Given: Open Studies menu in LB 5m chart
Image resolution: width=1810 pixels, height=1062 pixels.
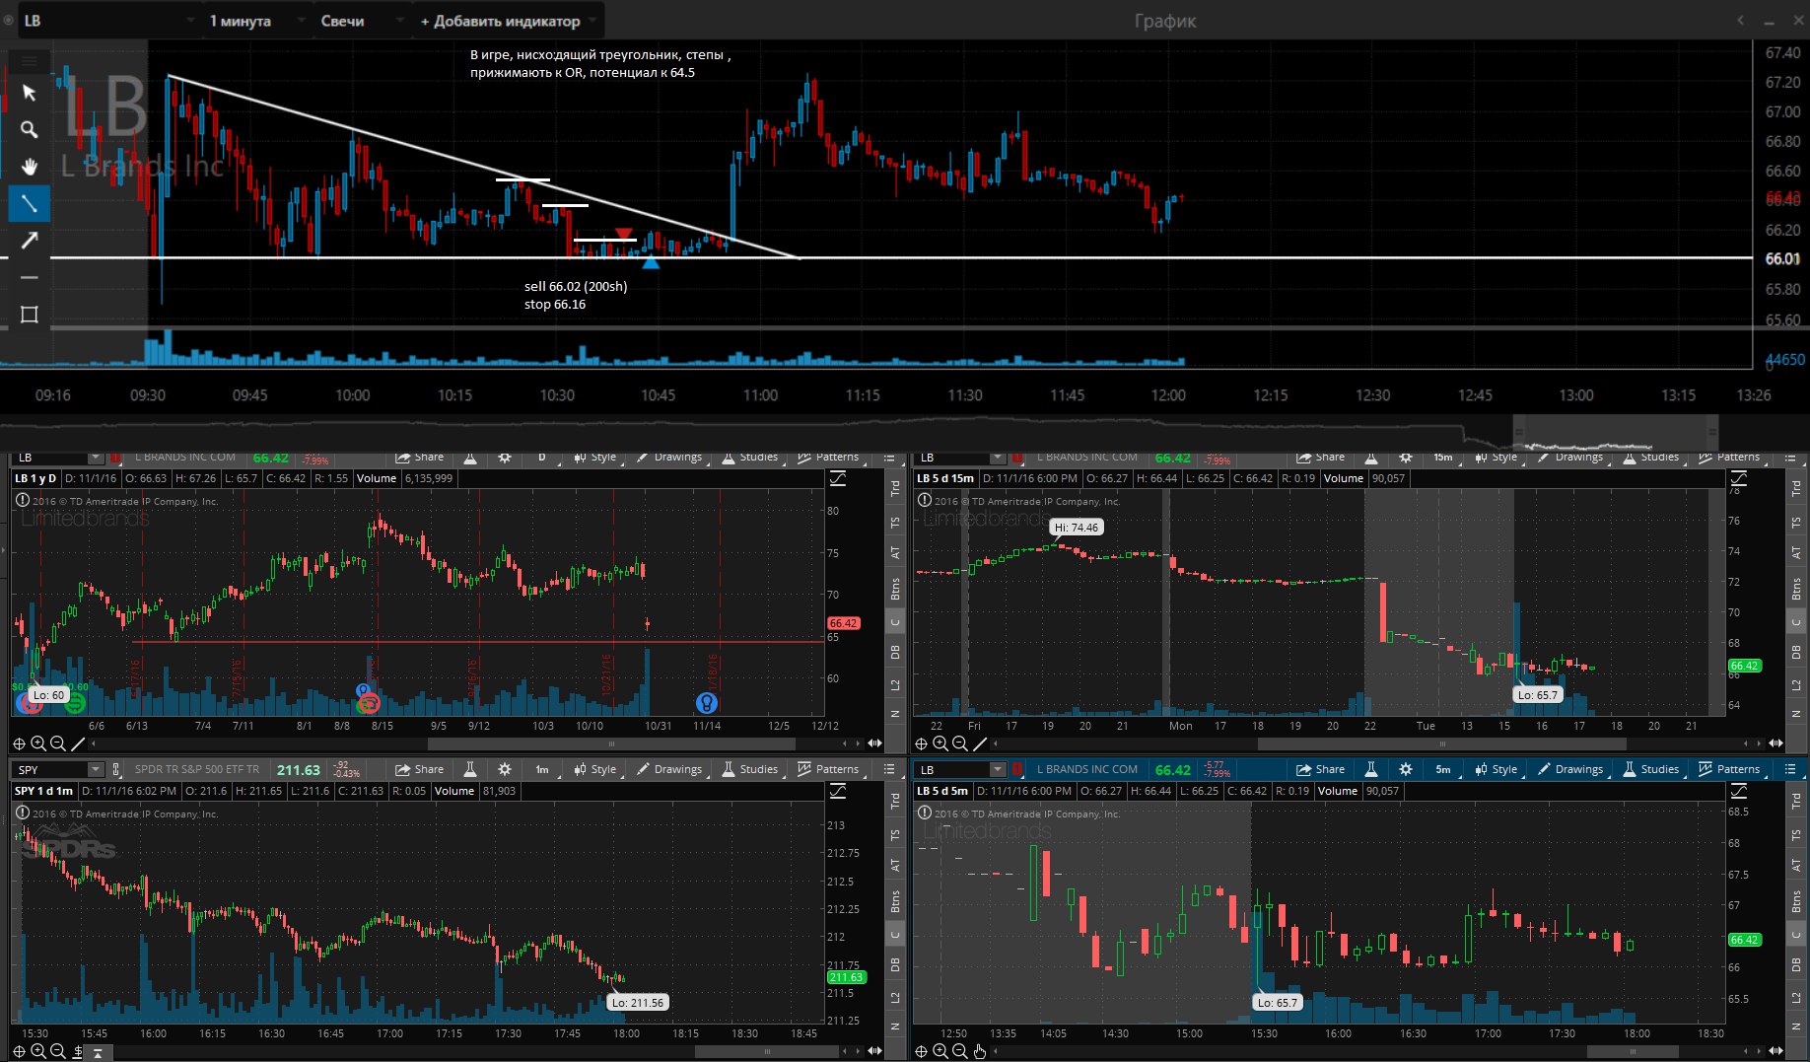Looking at the screenshot, I should click(x=1651, y=769).
